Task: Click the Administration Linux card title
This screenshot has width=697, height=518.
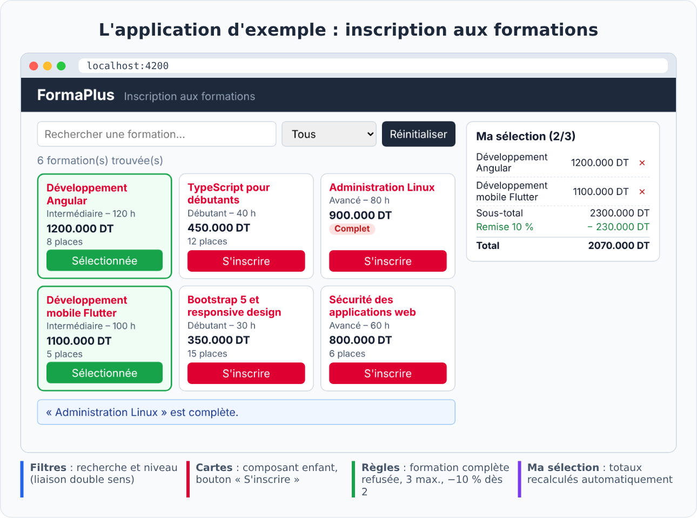Action: pyautogui.click(x=382, y=187)
